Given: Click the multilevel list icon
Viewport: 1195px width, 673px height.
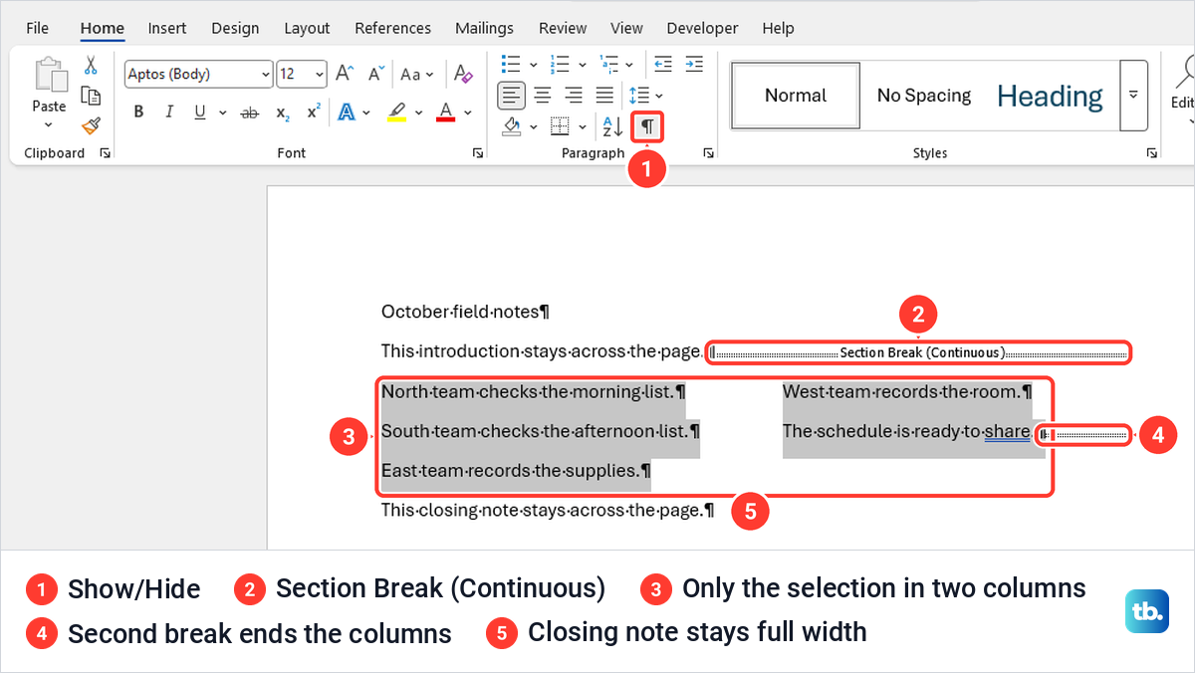Looking at the screenshot, I should 609,65.
